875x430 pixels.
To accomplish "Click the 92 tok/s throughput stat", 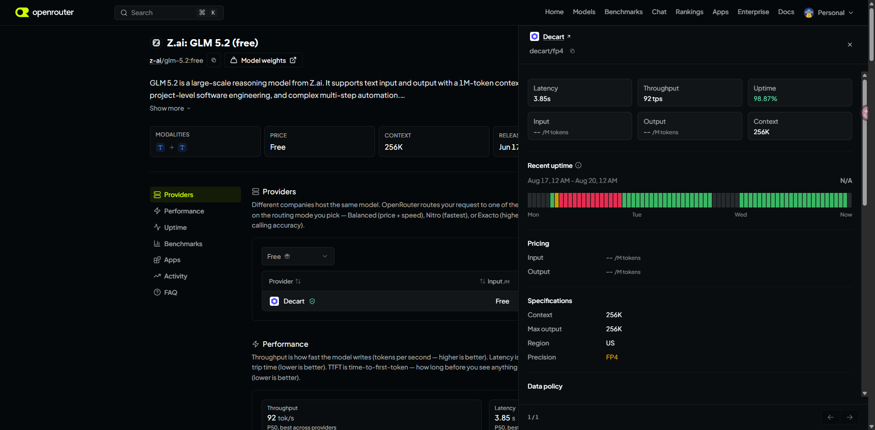I will [x=281, y=418].
